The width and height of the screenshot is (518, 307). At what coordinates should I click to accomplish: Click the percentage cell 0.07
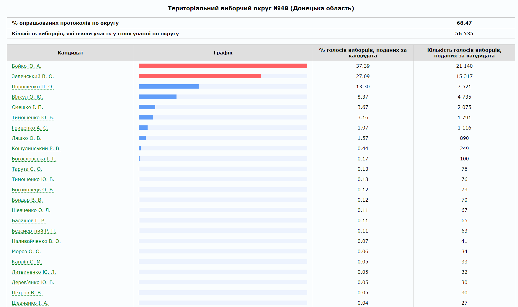point(363,241)
